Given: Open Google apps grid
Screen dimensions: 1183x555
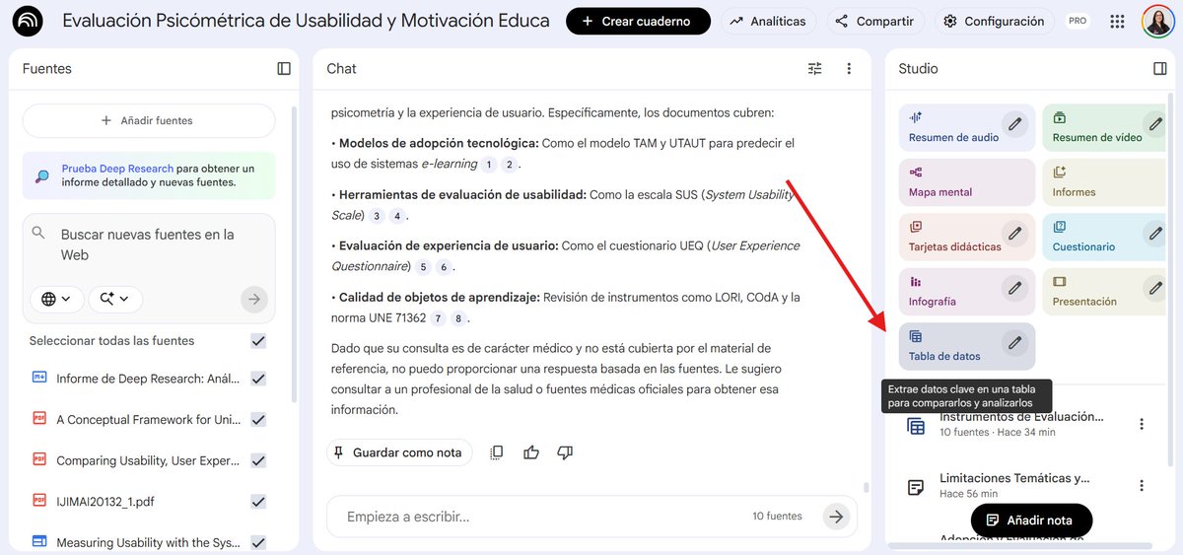Looking at the screenshot, I should click(1117, 21).
